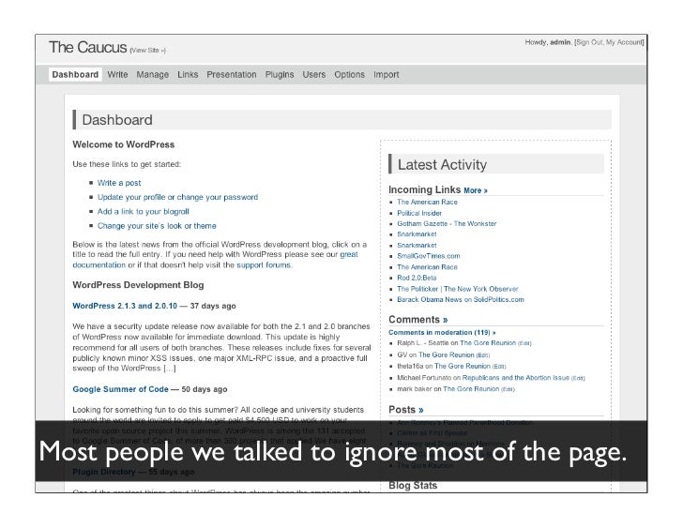This screenshot has width=683, height=528.
Task: Open Comments in moderation (119) link
Action: tap(442, 333)
